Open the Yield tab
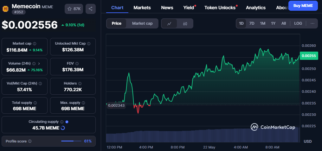Screen dimensions: 322x151 189,8
